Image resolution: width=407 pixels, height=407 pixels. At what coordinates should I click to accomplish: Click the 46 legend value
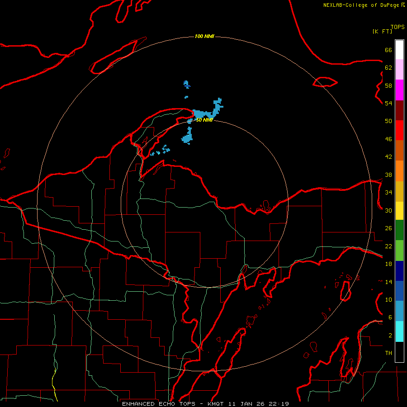pyautogui.click(x=388, y=139)
